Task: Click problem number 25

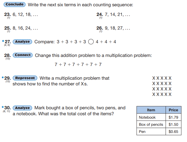Action: click(7, 28)
